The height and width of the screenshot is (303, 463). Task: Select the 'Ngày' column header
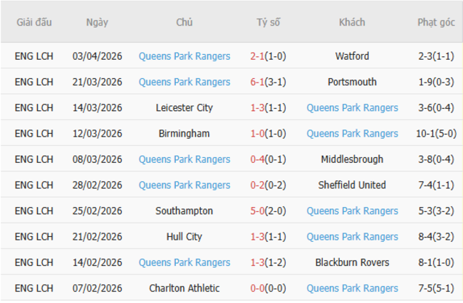[x=97, y=22]
